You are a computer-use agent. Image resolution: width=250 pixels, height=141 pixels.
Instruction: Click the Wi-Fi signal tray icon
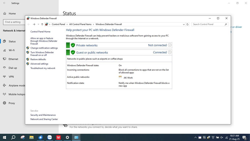[226, 137]
